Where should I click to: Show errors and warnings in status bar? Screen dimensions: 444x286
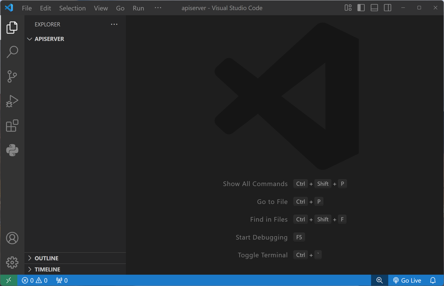coord(35,280)
